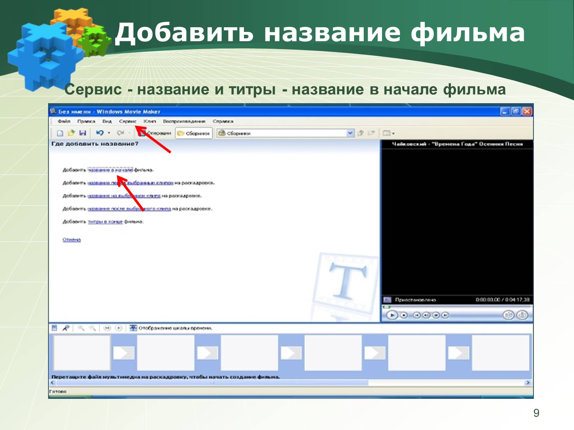Screen dimensions: 574x430
Task: Click the 'титры в конце' link
Action: 105,222
